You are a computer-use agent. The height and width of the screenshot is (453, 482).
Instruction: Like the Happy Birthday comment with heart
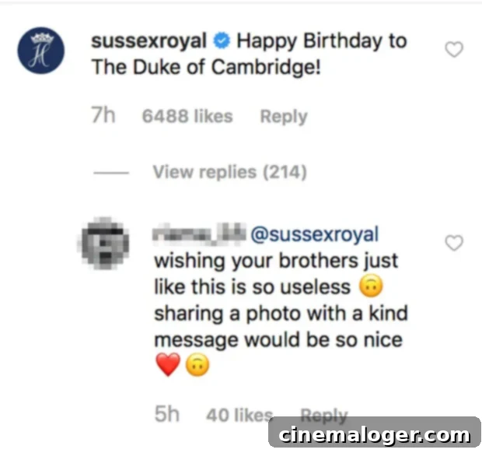tap(454, 50)
